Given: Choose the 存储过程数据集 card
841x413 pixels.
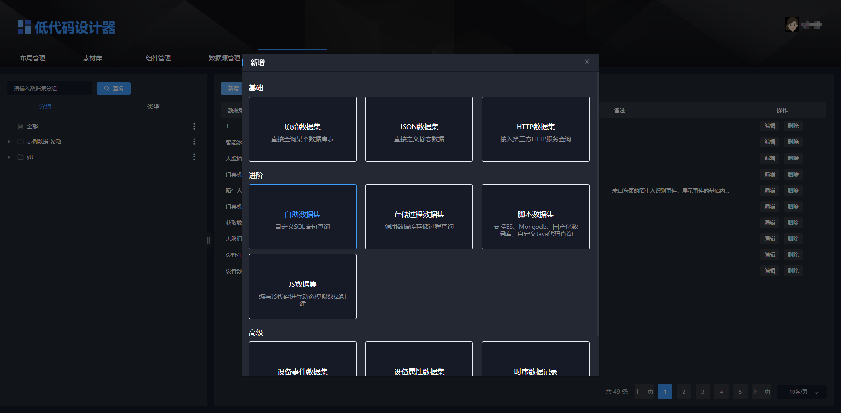Looking at the screenshot, I should (x=419, y=217).
